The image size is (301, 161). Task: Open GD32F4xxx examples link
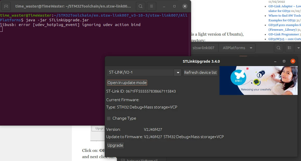tap(285, 27)
